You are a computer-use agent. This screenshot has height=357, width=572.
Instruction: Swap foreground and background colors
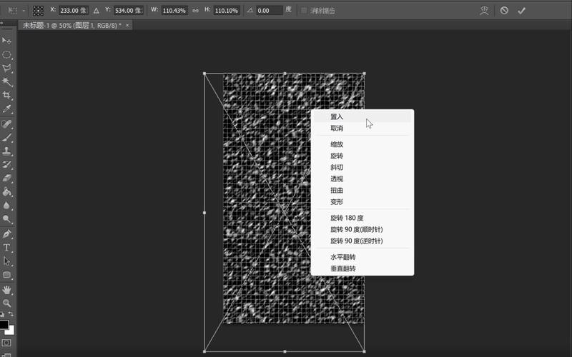coord(11,314)
